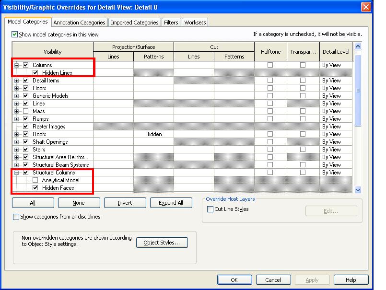Toggle Show categories from all disciplines
This screenshot has height=290, width=386.
click(16, 217)
